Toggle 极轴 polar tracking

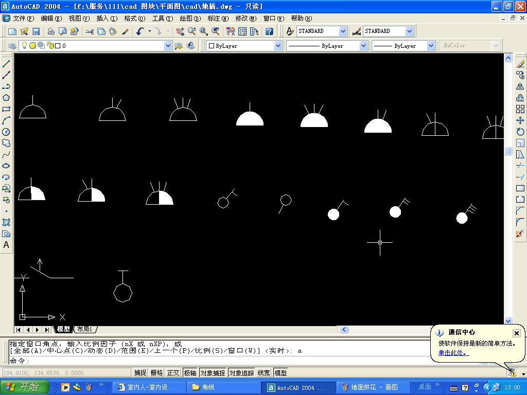pyautogui.click(x=190, y=373)
